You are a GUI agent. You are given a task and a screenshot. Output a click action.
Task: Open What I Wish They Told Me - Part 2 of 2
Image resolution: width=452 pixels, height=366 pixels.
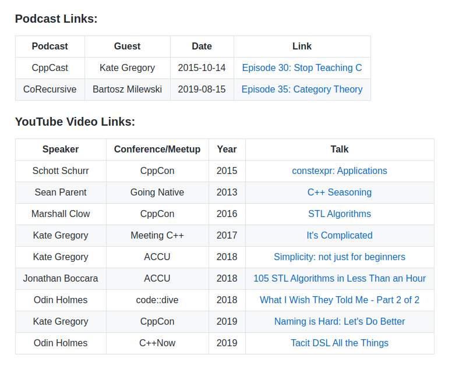339,300
